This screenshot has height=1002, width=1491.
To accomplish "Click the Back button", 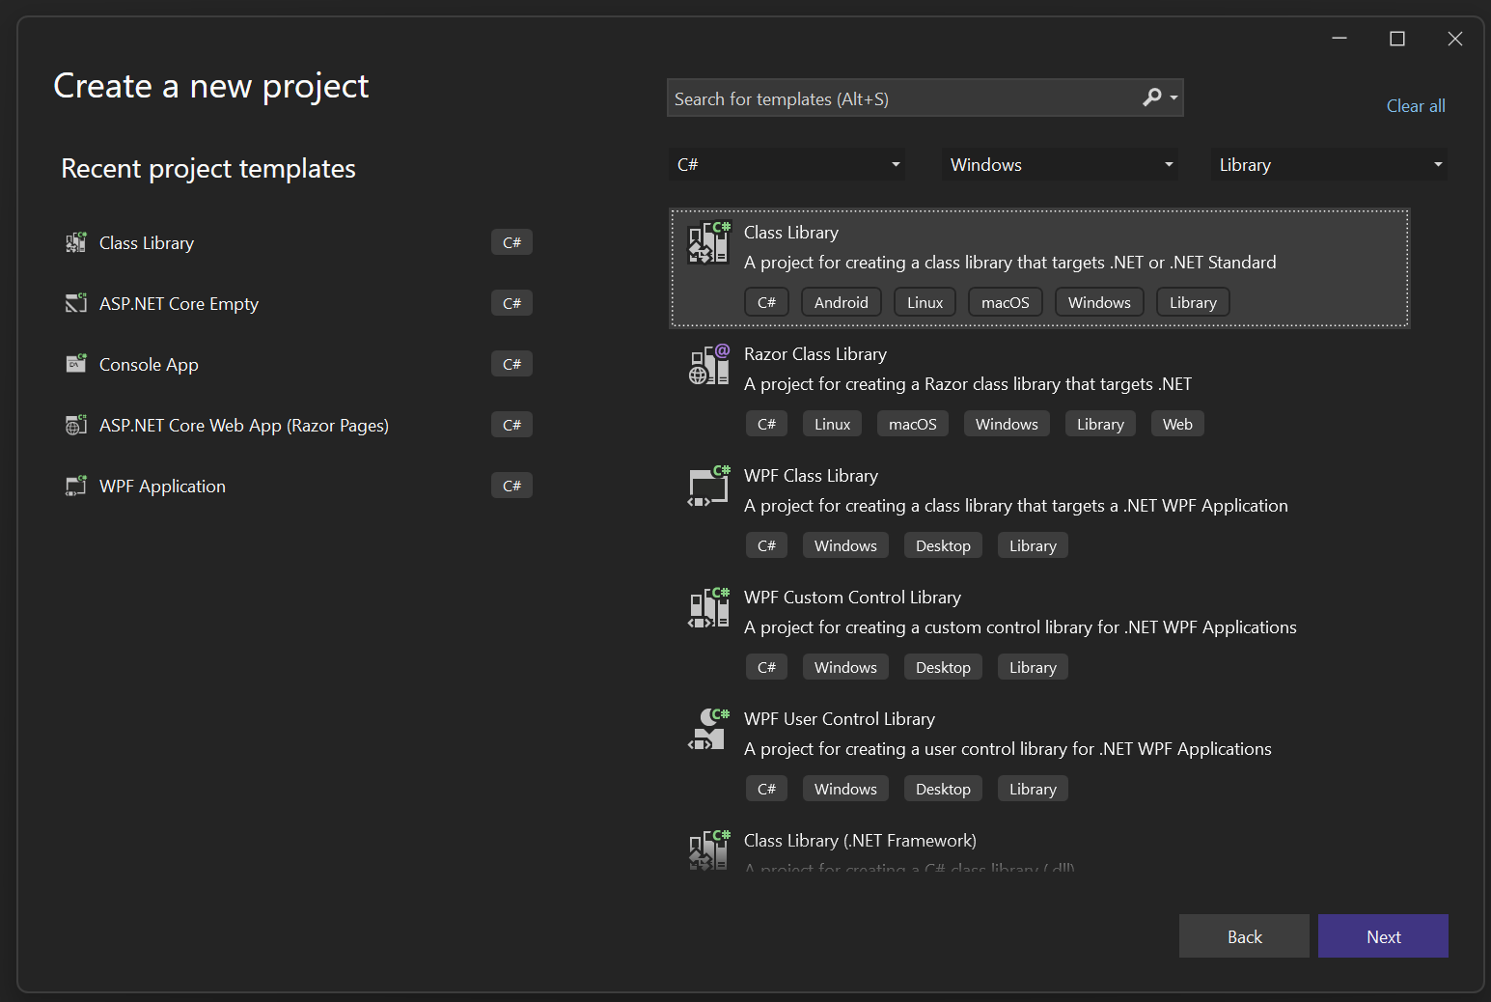I will [x=1244, y=935].
